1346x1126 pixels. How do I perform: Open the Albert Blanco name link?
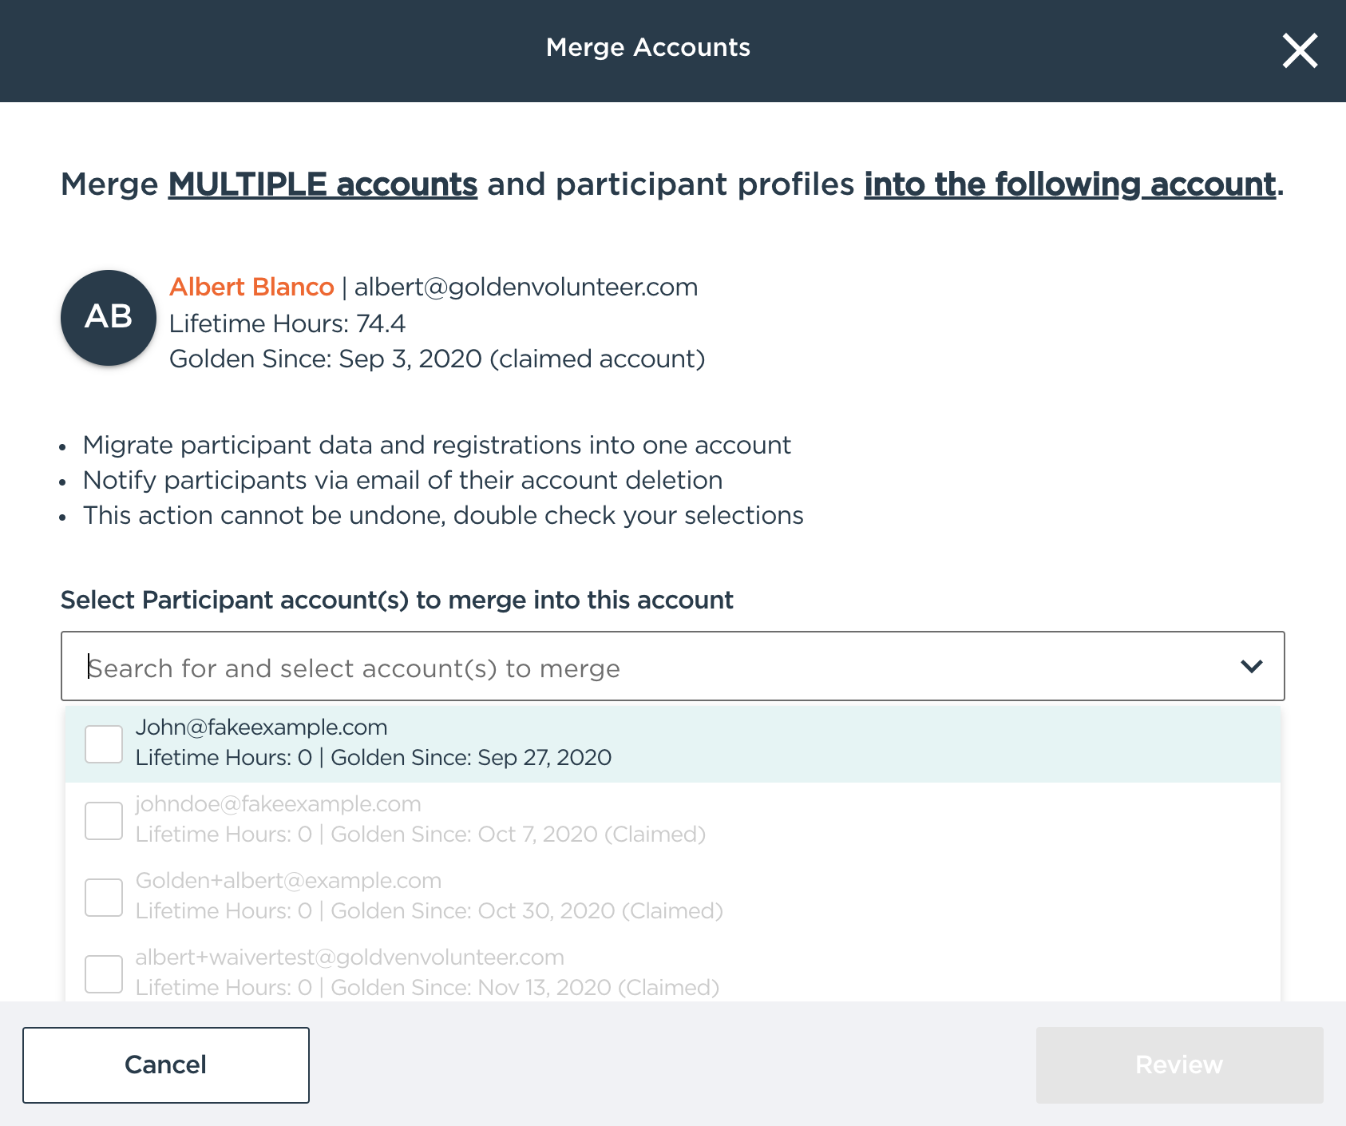click(x=251, y=287)
